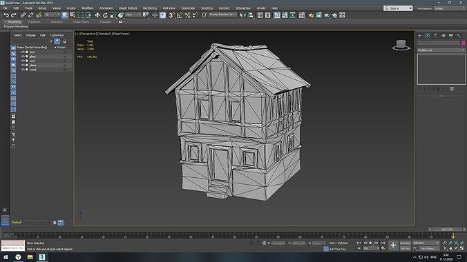
Task: Toggle the Window/Crossing selection mode
Action: (x=88, y=15)
